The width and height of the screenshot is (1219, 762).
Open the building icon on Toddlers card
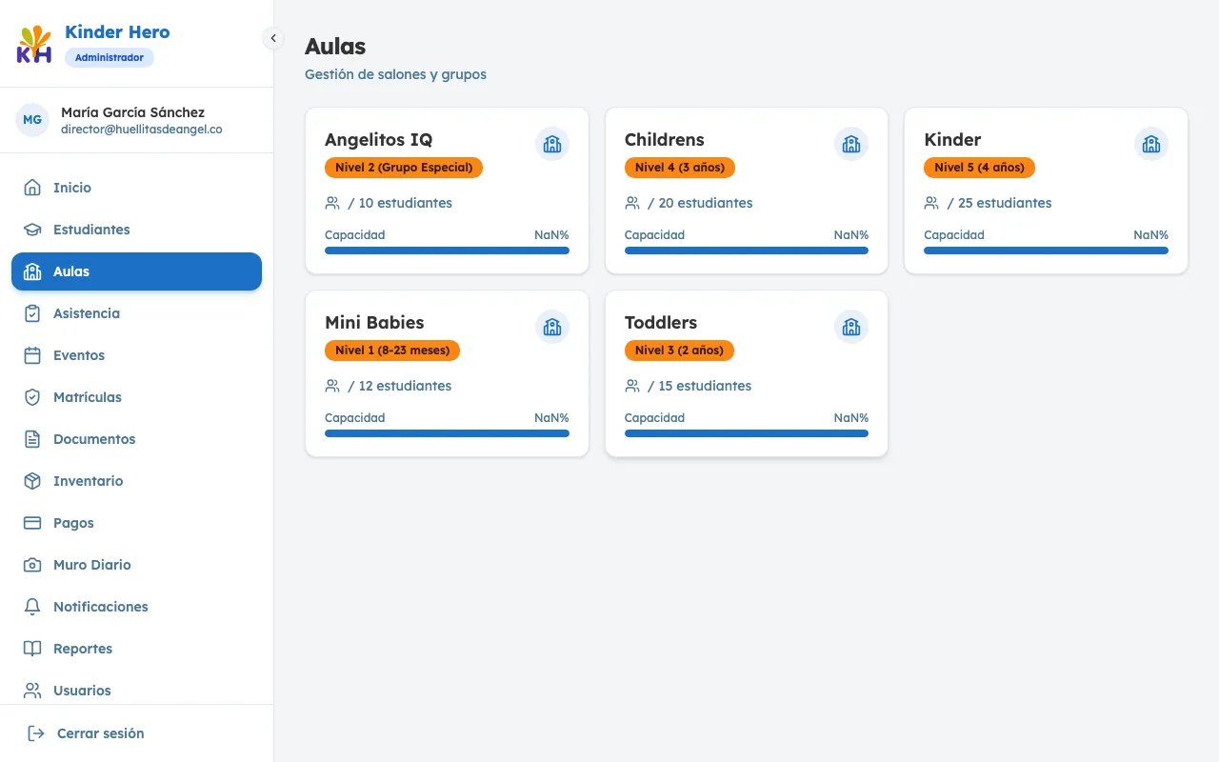851,327
